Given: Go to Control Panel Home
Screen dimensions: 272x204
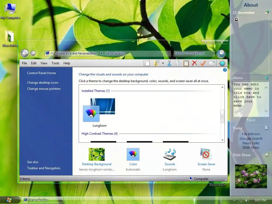Looking at the screenshot, I should [x=41, y=73].
